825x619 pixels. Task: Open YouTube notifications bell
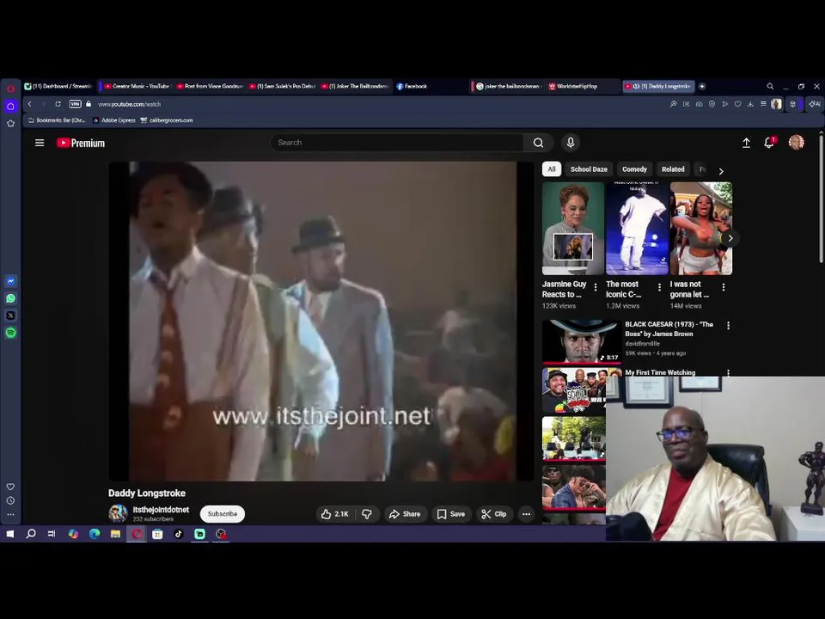pyautogui.click(x=769, y=142)
